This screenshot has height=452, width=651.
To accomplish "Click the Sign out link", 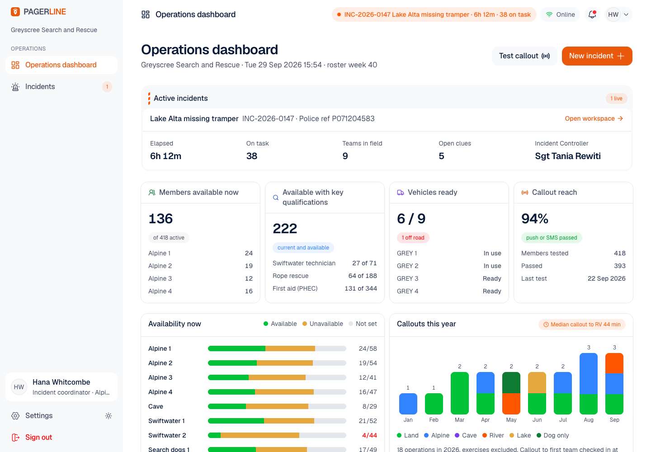I will pyautogui.click(x=38, y=438).
